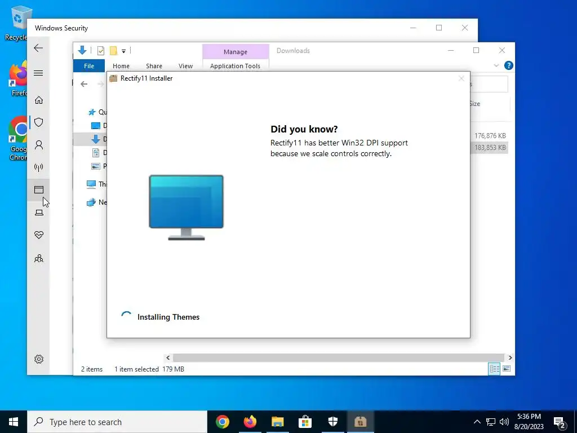This screenshot has height=433, width=577.
Task: Click the monitor illustration in installer
Action: [186, 207]
